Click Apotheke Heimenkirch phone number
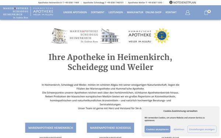The height and width of the screenshot is (138, 221). click(x=59, y=3)
